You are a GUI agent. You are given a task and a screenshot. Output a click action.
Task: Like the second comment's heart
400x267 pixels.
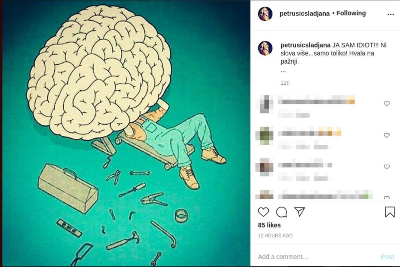(x=387, y=135)
